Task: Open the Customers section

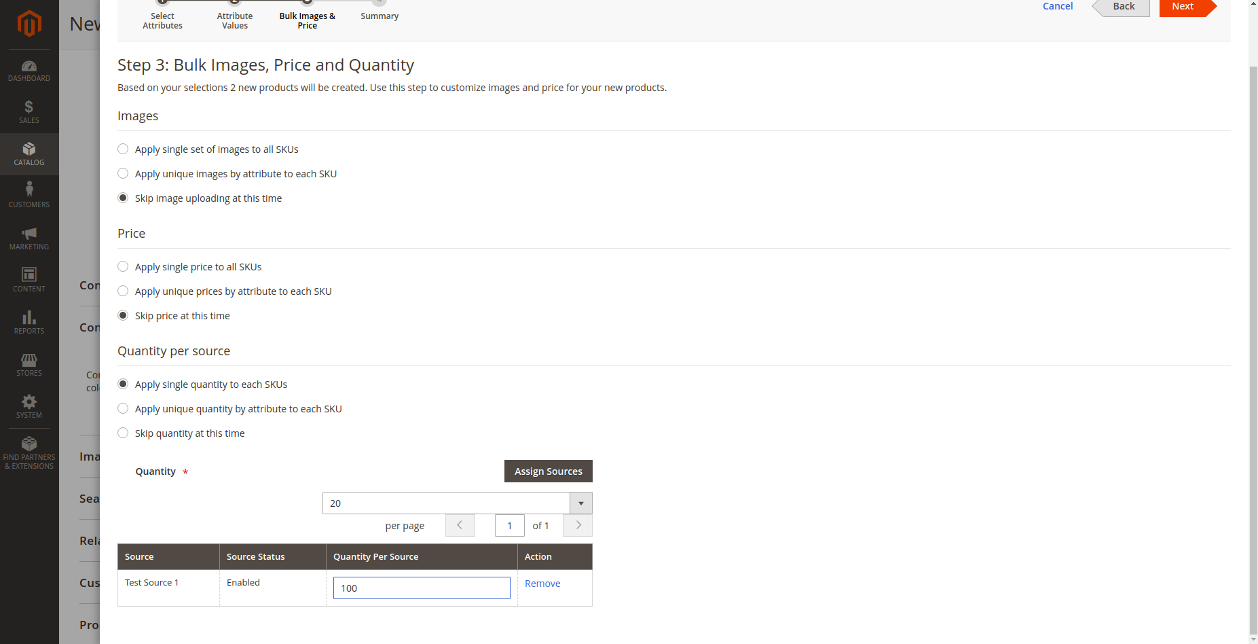Action: 29,195
